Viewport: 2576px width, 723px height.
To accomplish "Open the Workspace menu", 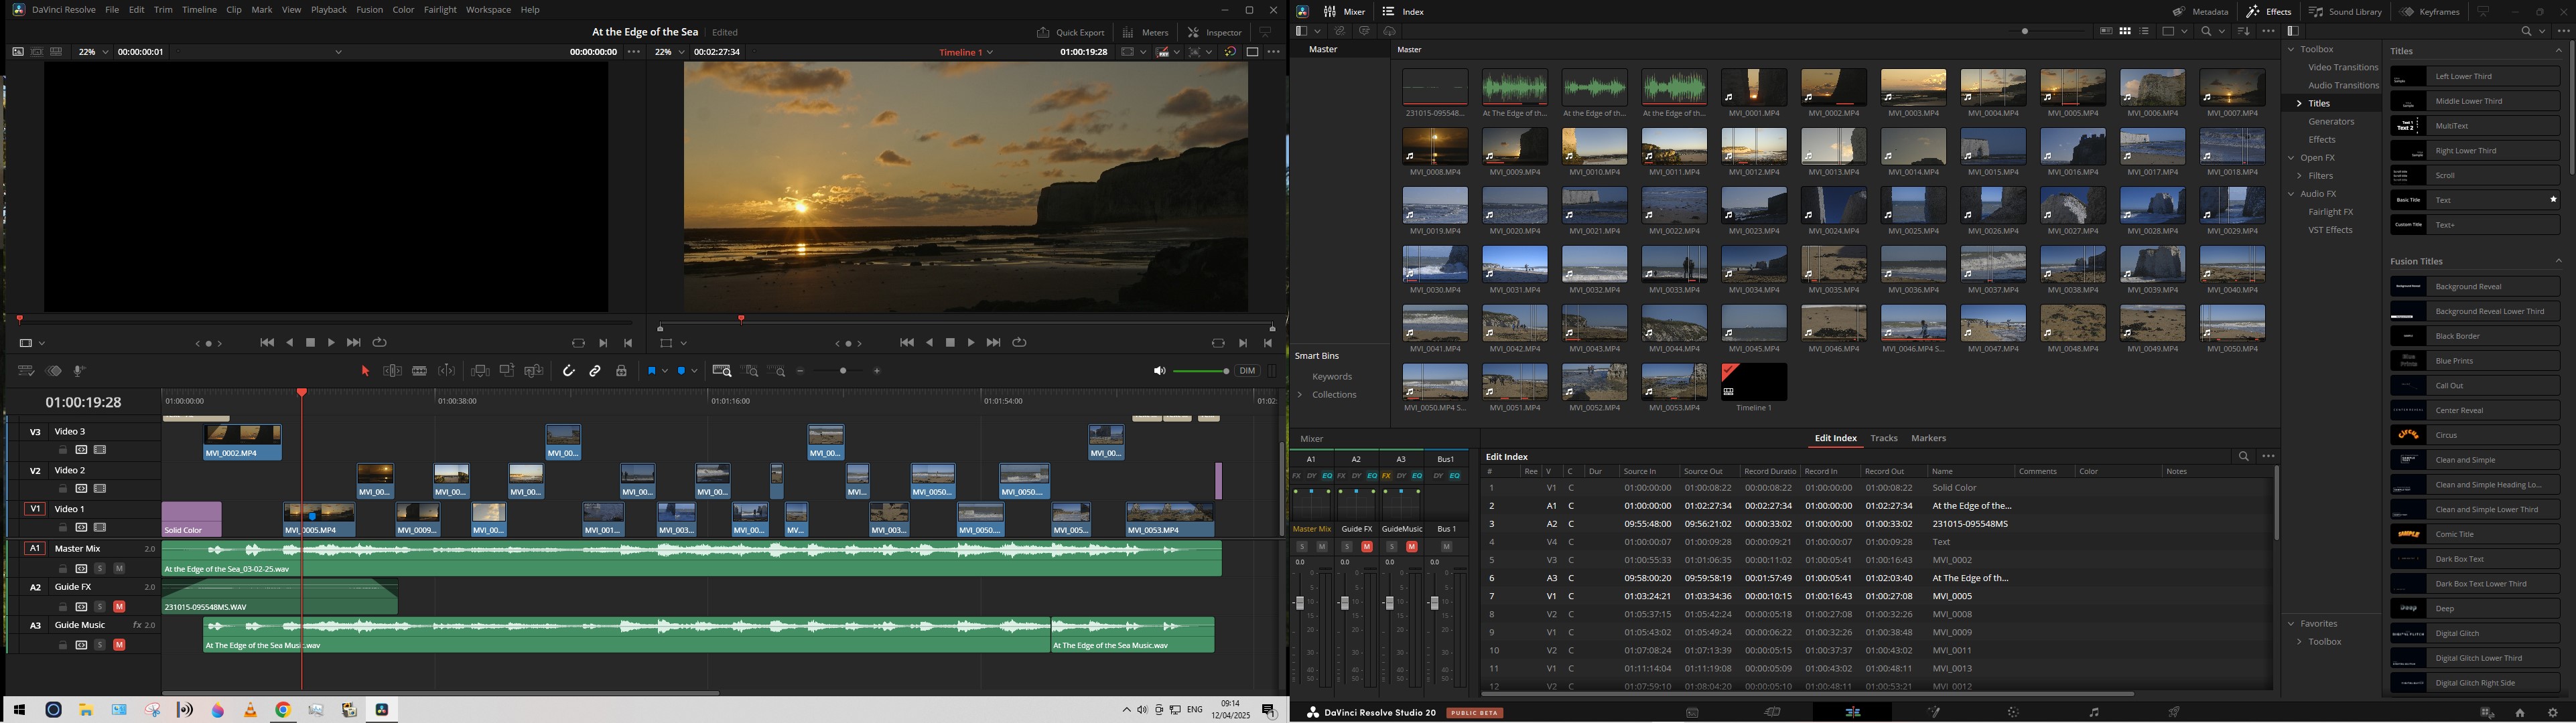I will [488, 10].
